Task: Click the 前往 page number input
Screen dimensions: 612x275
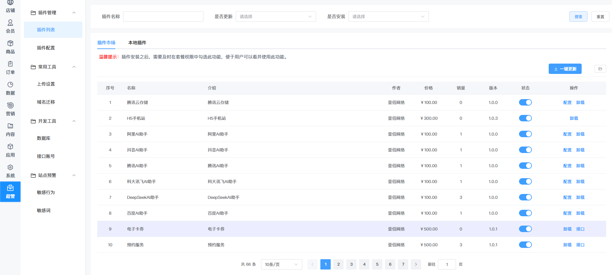Action: [447, 264]
